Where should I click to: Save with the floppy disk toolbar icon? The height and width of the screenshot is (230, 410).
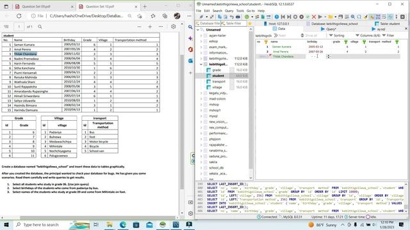pos(340,17)
